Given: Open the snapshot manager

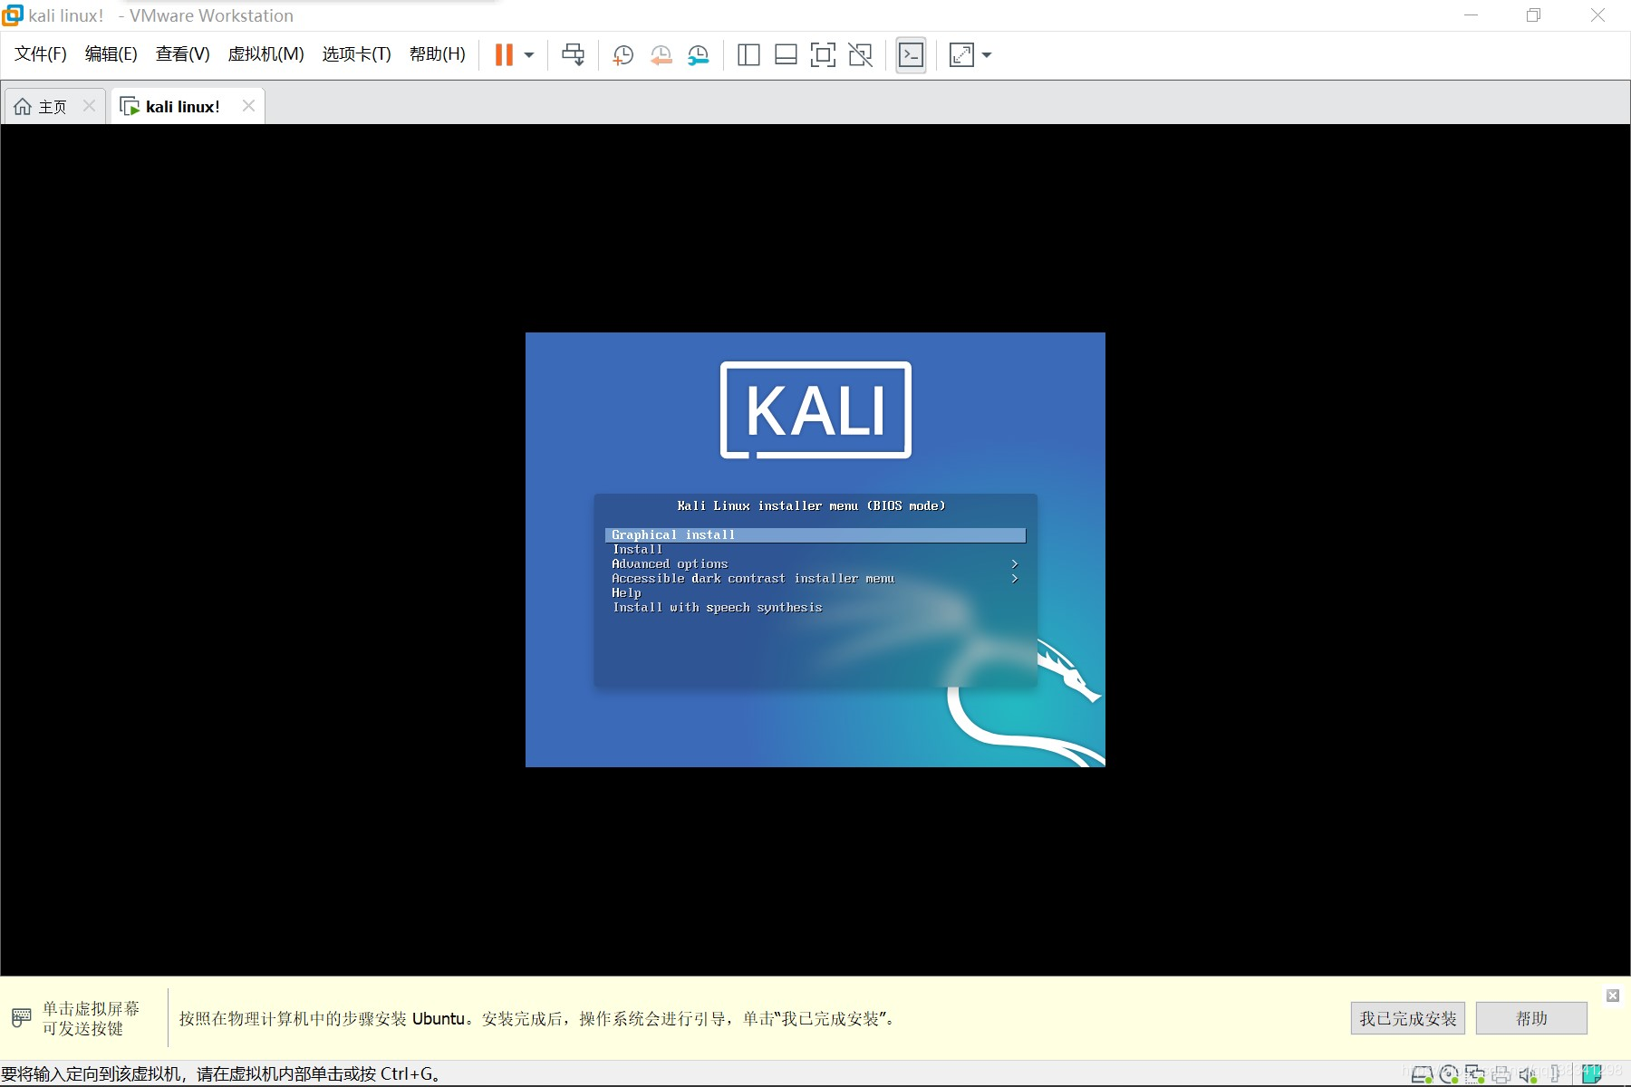Looking at the screenshot, I should coord(698,55).
